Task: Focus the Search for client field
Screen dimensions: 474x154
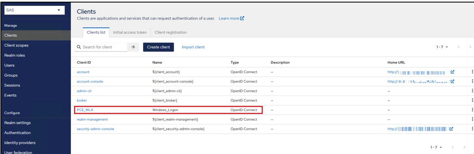Action: click(x=101, y=47)
